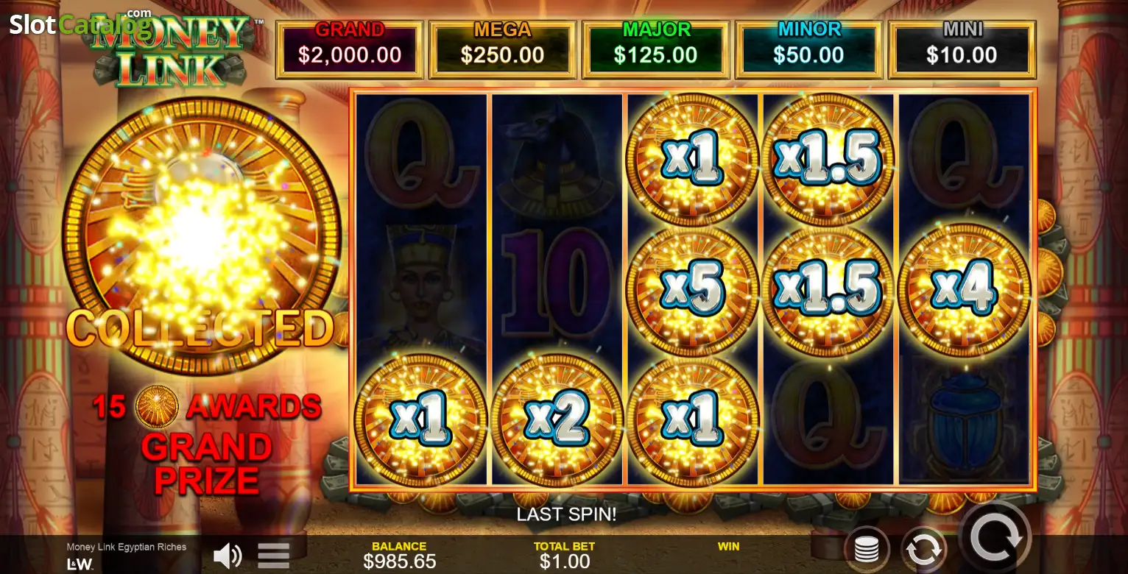This screenshot has width=1128, height=574.
Task: Click the L&W logo
Action: pos(80,564)
